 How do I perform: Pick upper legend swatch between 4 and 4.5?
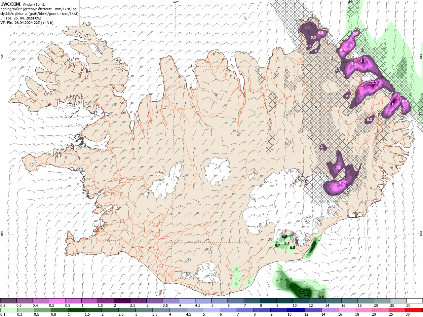pyautogui.click(x=187, y=300)
